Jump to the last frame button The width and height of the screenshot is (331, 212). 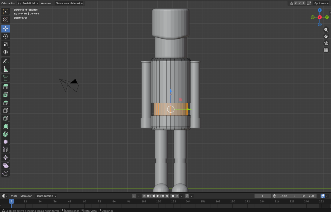(167, 196)
